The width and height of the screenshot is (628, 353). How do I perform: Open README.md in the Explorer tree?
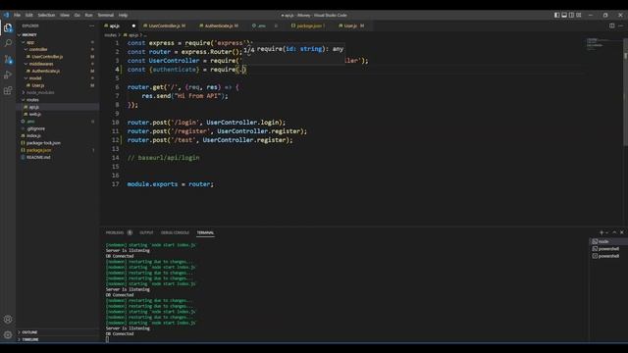(38, 157)
